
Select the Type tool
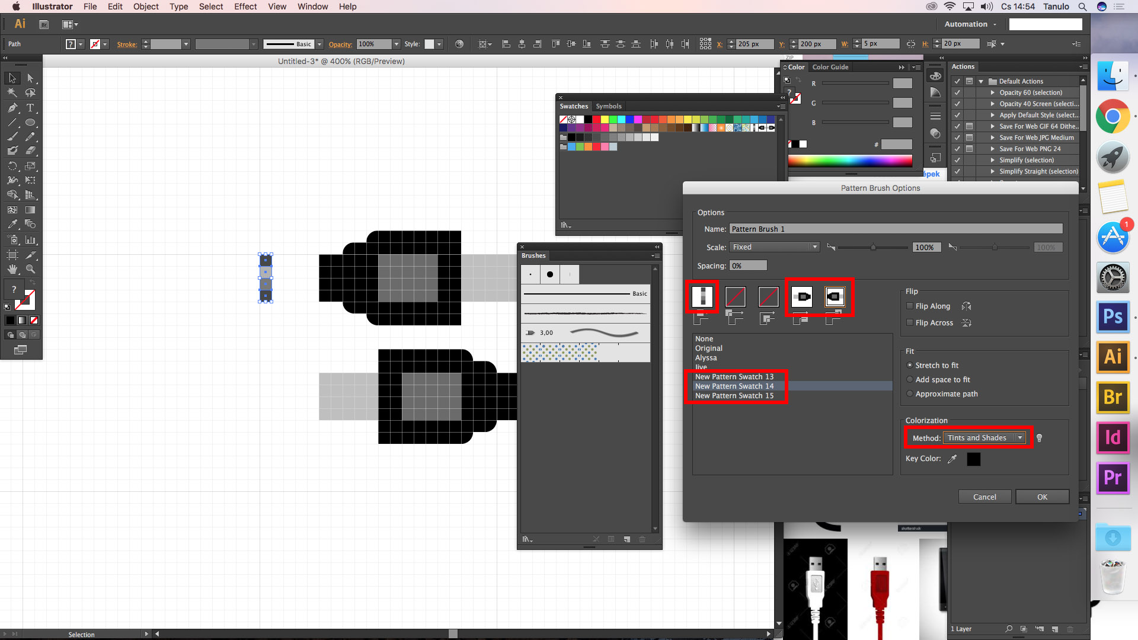click(30, 108)
